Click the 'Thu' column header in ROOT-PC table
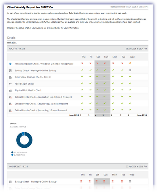Image resolution: width=157 pixels, height=194 pixels. coord(84,57)
